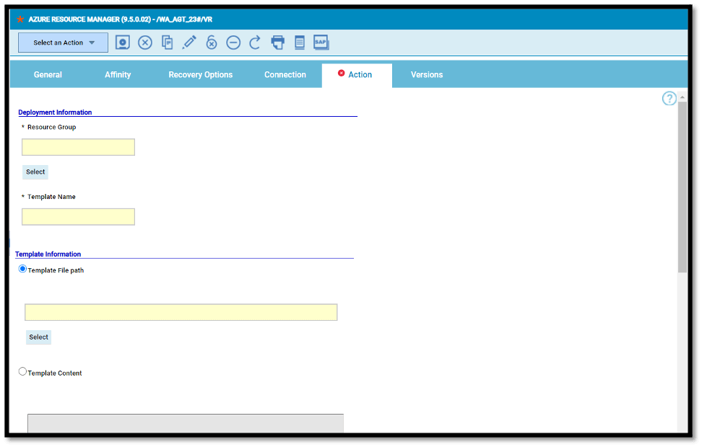The image size is (702, 447).
Task: Click the Remove (minus circle) icon
Action: pos(233,42)
